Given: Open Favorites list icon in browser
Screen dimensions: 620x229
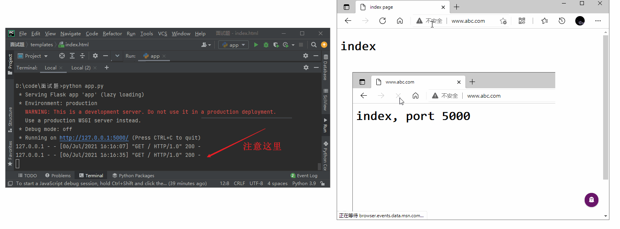Looking at the screenshot, I should tap(545, 21).
